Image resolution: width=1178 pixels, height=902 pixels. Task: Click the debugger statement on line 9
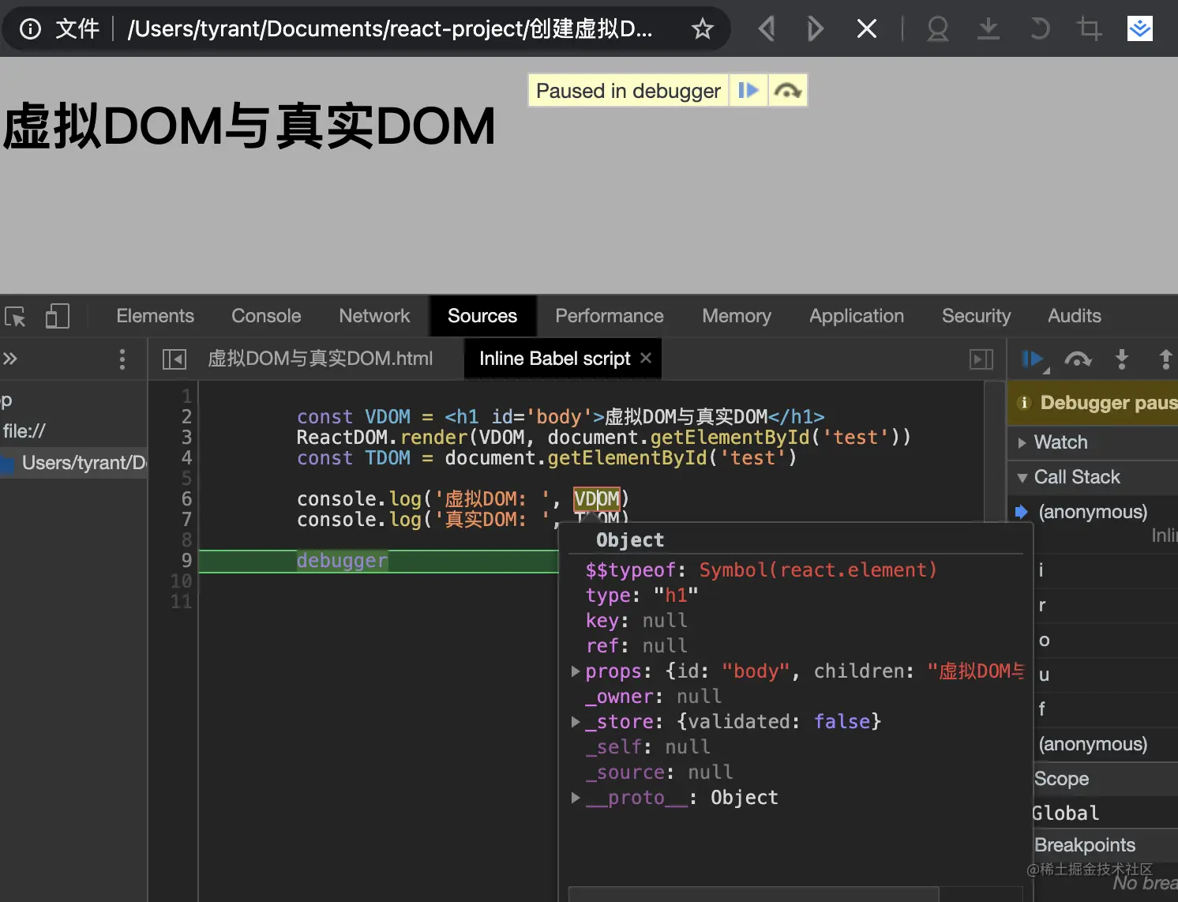pos(342,561)
